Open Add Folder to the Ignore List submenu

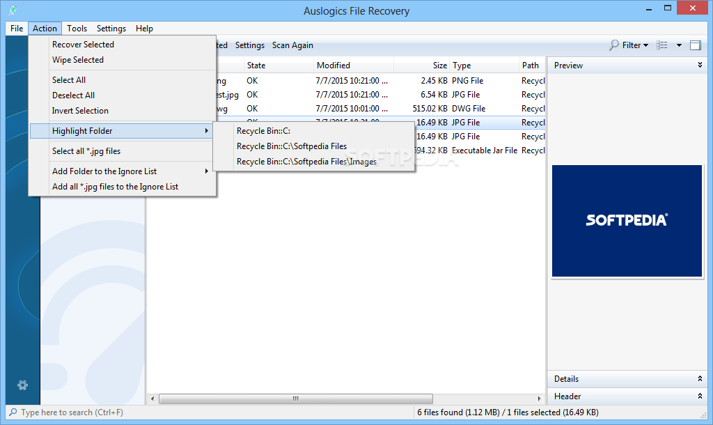[x=123, y=171]
